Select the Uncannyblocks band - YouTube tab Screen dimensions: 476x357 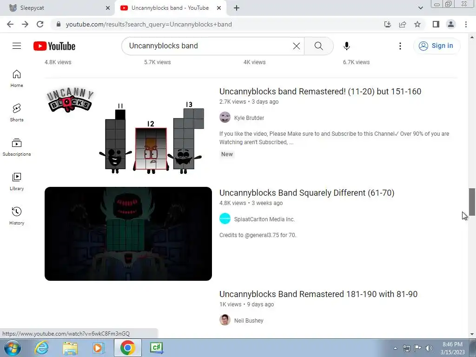[170, 8]
